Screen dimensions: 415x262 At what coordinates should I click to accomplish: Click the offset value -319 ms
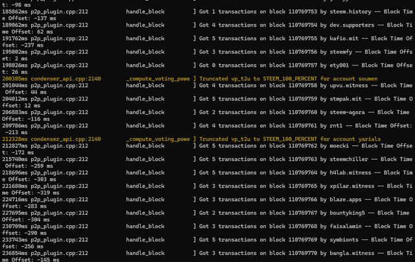[48, 193]
